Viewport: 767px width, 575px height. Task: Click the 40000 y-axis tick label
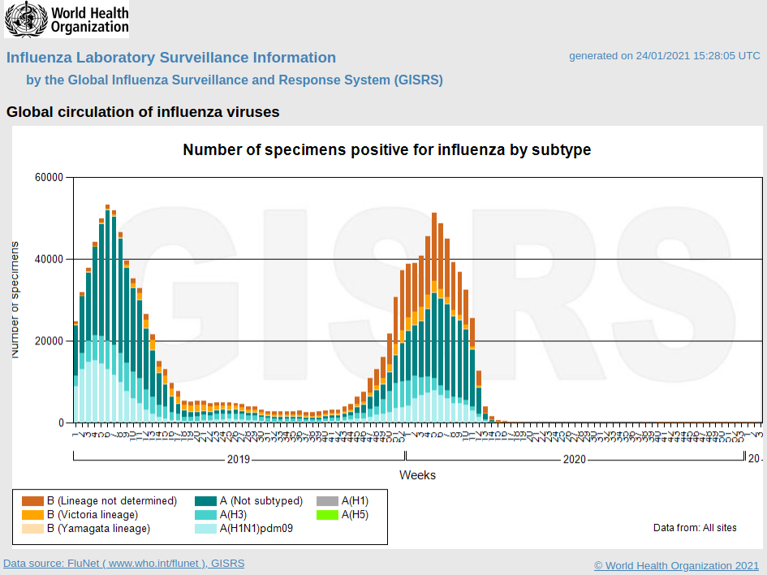point(49,259)
